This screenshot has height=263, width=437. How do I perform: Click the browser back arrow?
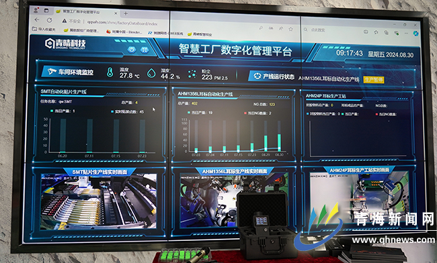[x=37, y=19]
